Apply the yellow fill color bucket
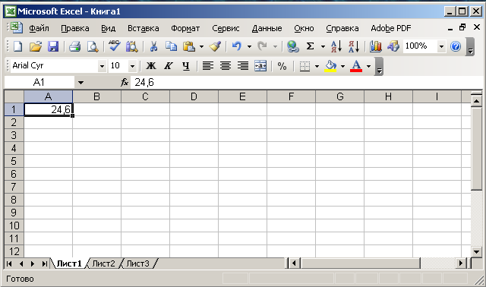The image size is (486, 287). (x=330, y=66)
